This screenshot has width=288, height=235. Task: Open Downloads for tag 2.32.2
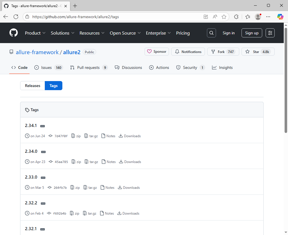[x=128, y=213]
